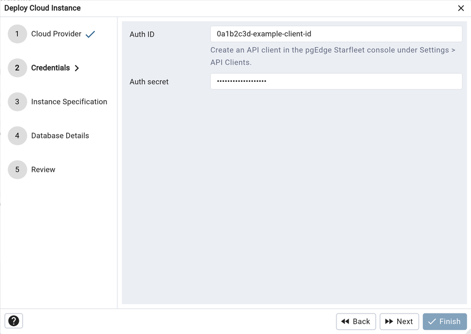Focus the Auth ID input field
Viewport: 471px width, 334px height.
click(336, 34)
